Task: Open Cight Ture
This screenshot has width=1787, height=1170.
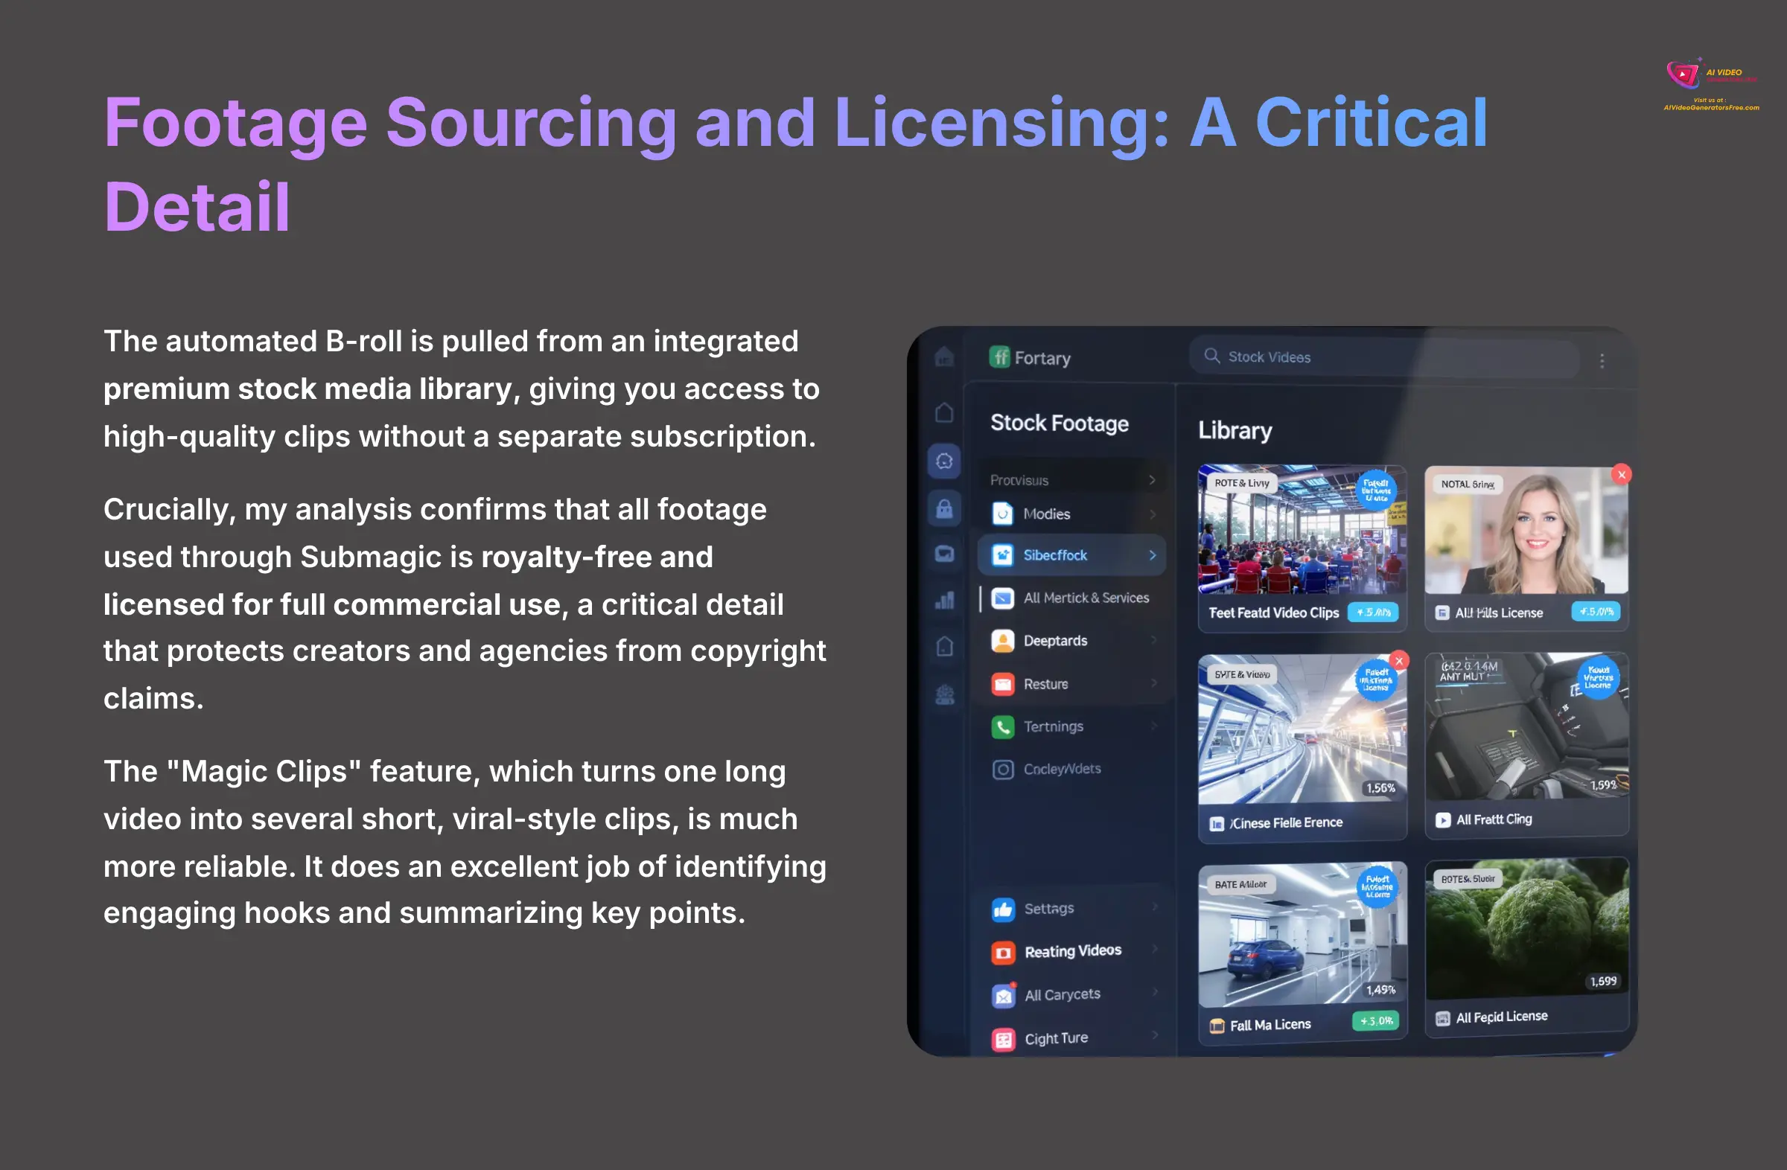Action: coord(1072,1039)
